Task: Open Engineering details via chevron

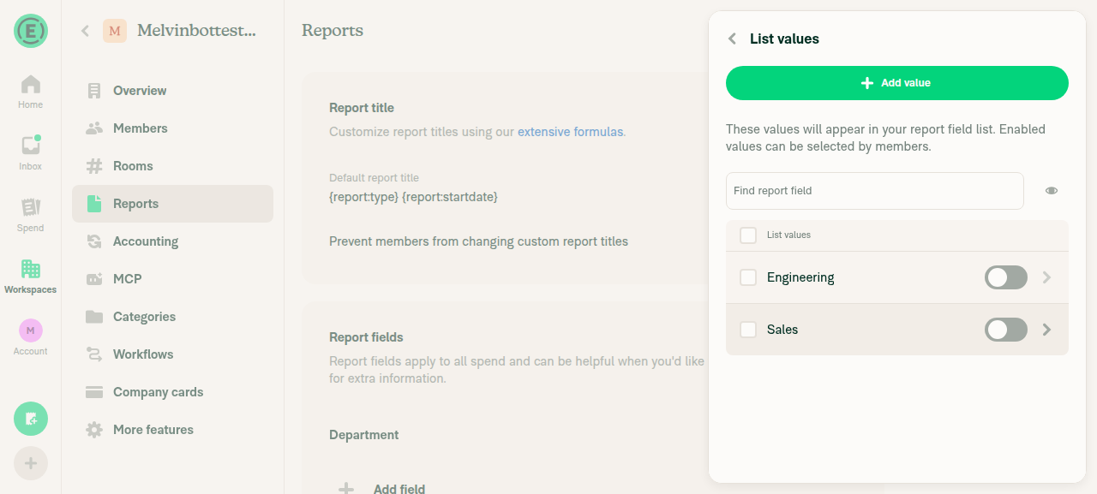Action: [1046, 277]
